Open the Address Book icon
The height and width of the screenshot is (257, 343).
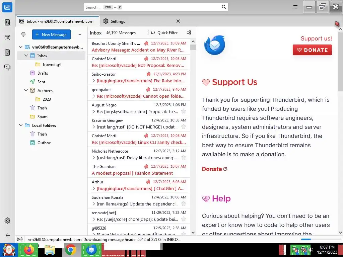7,22
